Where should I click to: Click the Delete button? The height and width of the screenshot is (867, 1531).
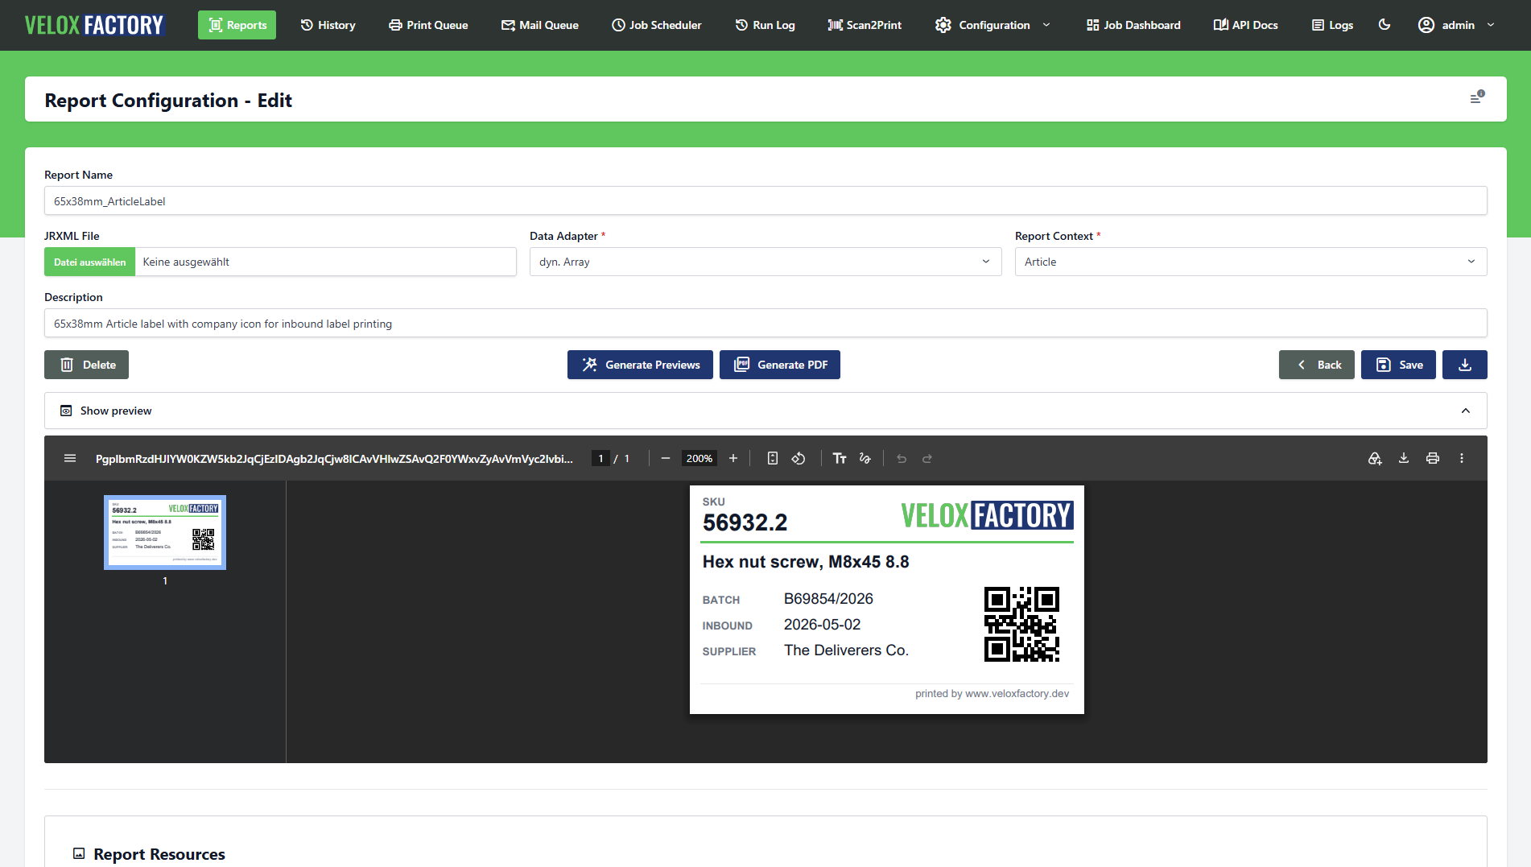pos(86,365)
